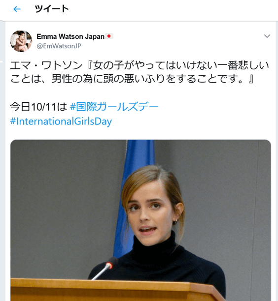Click the tweet line beginning ことは、男性の為に
Image resolution: width=278 pixels, height=301 pixels.
(x=132, y=79)
